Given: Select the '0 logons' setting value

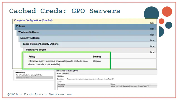Looking at the screenshot, I should pos(97,61).
